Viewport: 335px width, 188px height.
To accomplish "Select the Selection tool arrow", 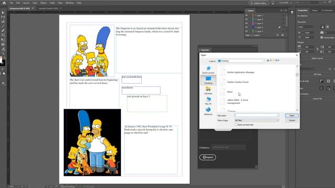I will point(3,13).
